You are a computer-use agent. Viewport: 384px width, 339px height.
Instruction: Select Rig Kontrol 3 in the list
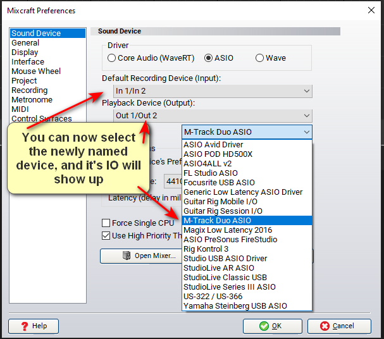tap(247, 249)
